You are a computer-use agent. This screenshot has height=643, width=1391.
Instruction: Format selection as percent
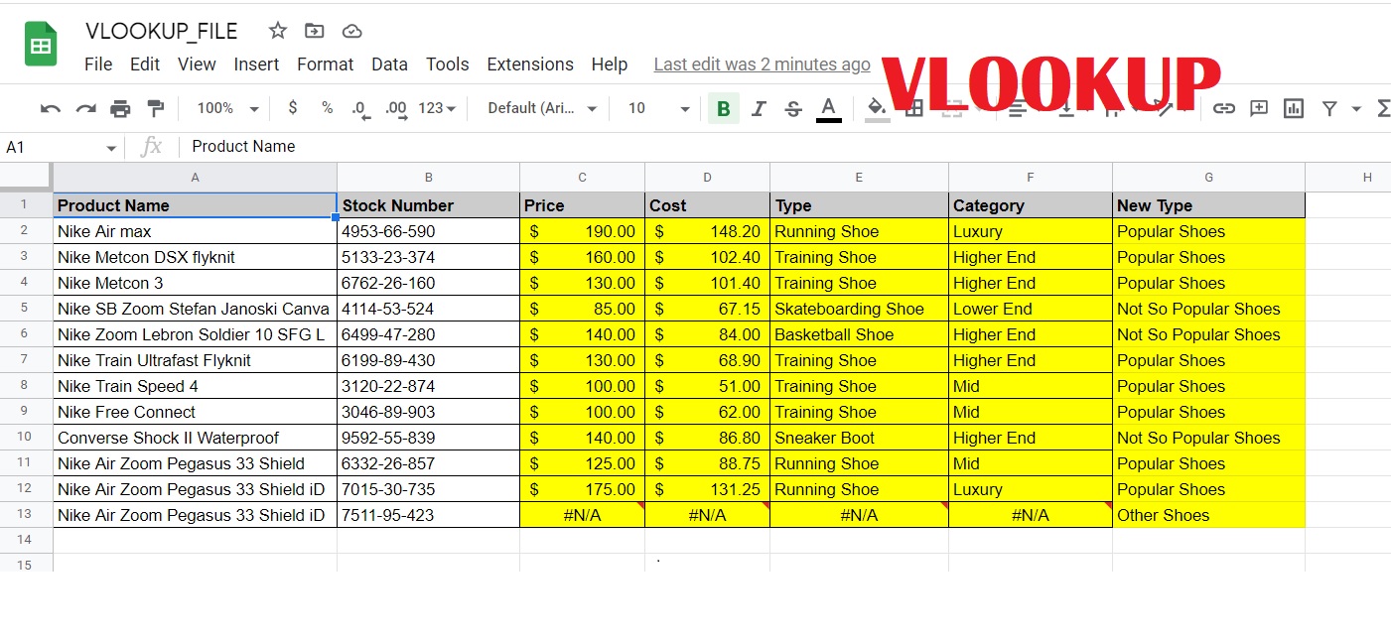(x=327, y=108)
